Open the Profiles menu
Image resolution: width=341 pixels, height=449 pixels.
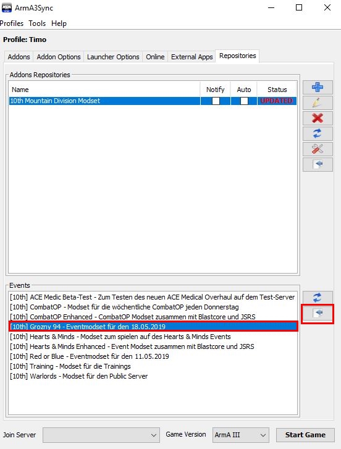12,23
